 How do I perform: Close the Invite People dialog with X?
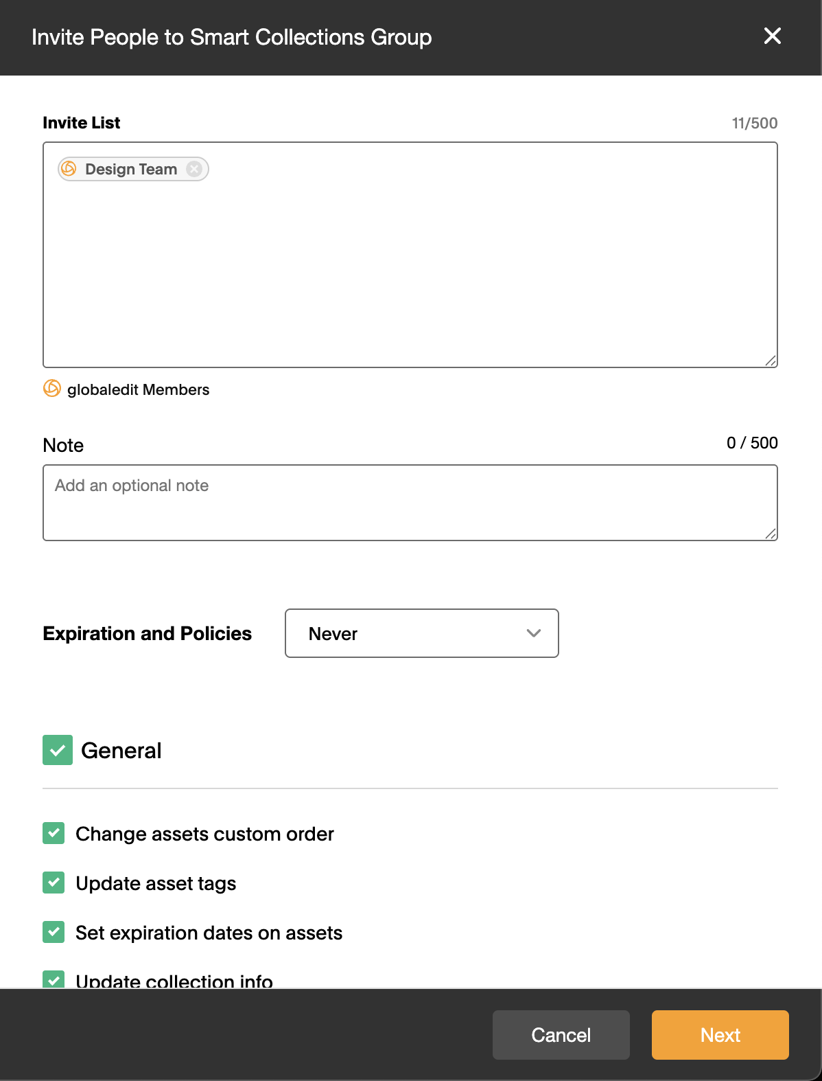773,36
